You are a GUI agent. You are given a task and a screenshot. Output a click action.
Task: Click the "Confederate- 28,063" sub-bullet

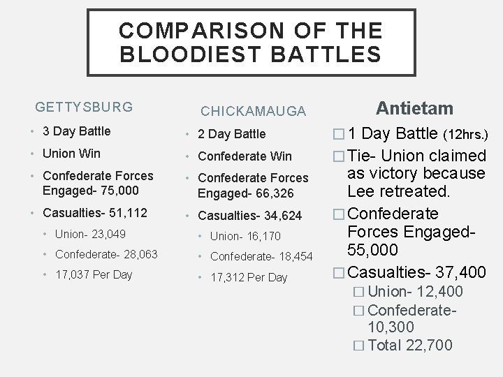pyautogui.click(x=105, y=253)
